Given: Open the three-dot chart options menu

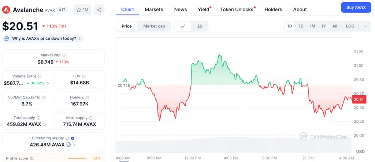Looking at the screenshot, I should (365, 26).
